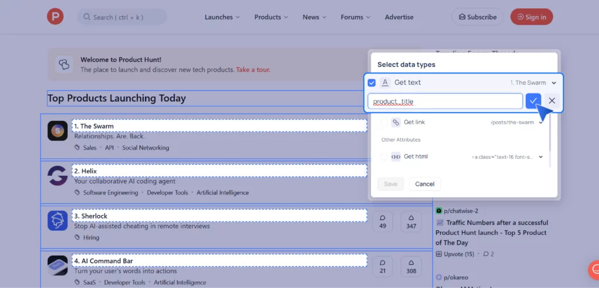Screen dimensions: 599x288
Task: Open the 3. Sherlock title
Action: (91, 216)
